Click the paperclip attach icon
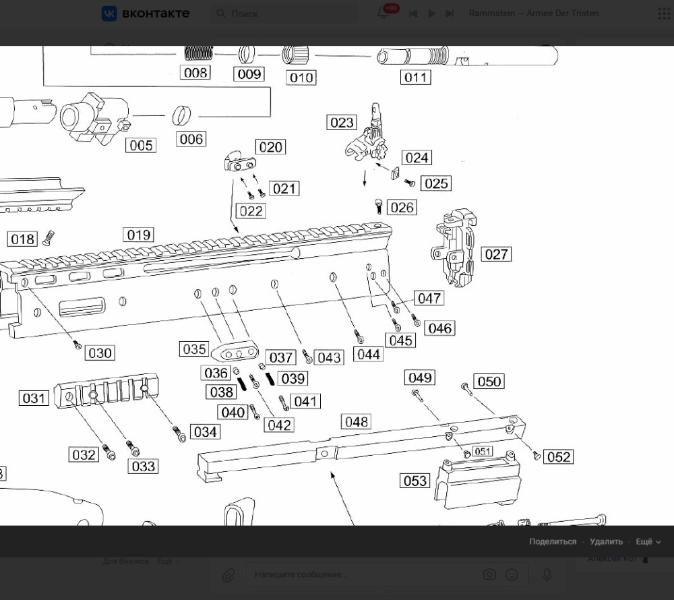Screen dimensions: 674x600 point(228,574)
